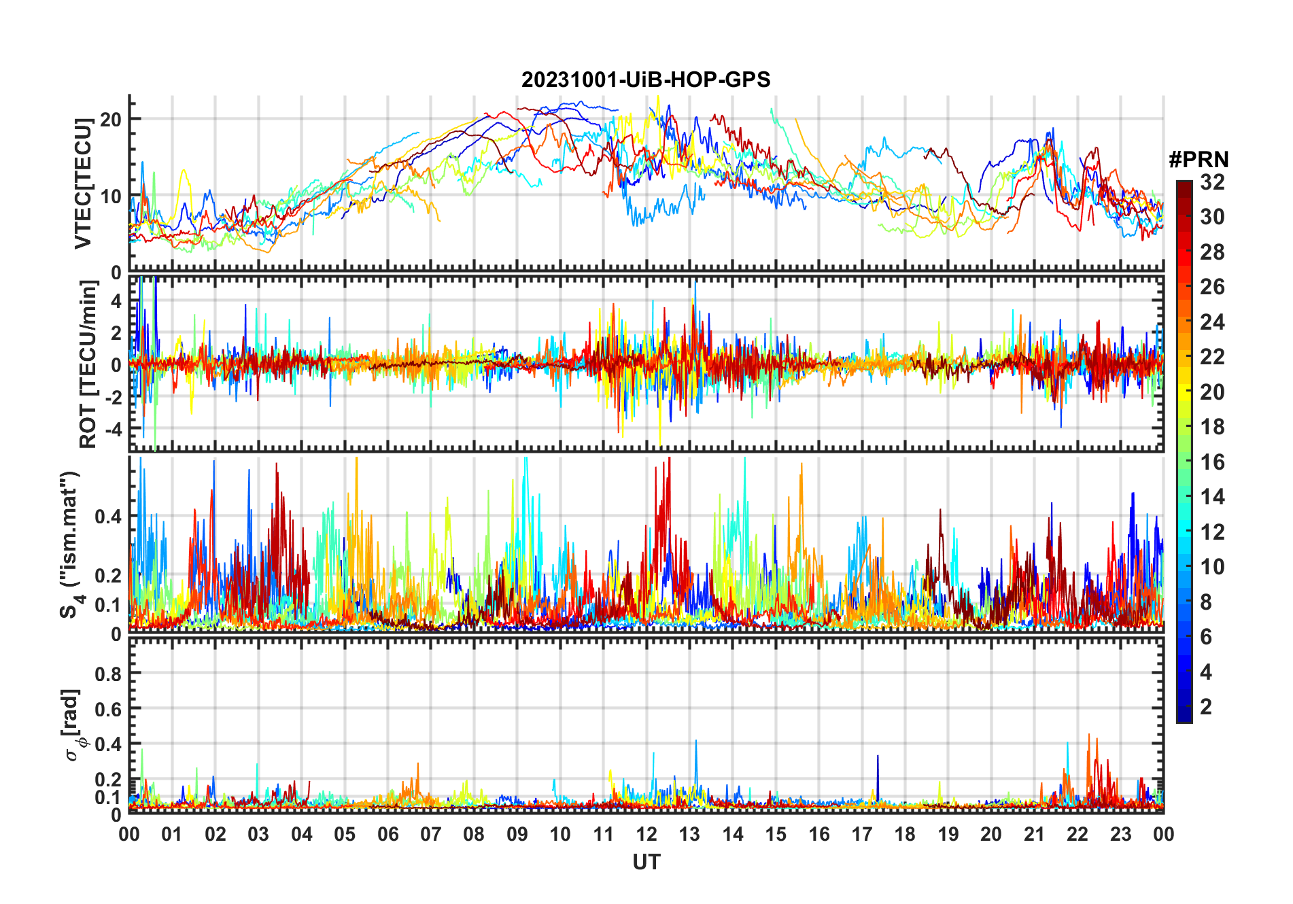Click the rightmost 00 tick on the UT axis

click(x=1163, y=835)
